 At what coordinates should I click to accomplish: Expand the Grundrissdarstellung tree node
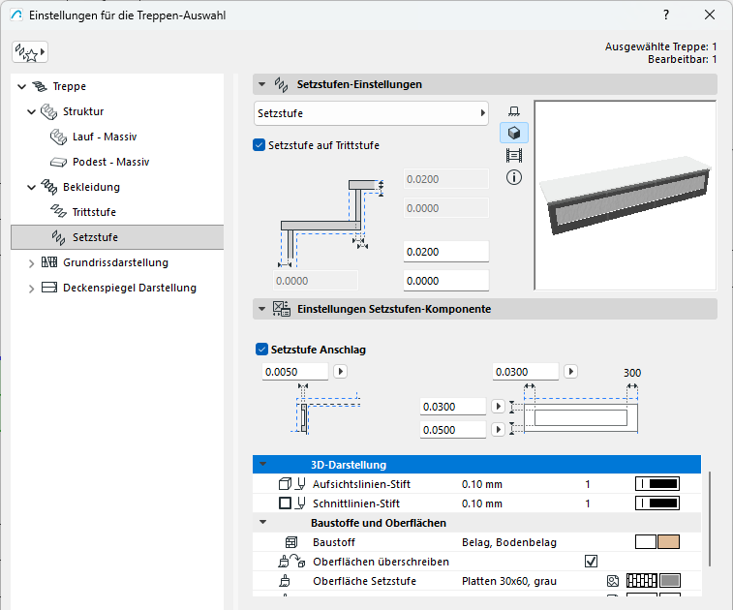tap(31, 262)
